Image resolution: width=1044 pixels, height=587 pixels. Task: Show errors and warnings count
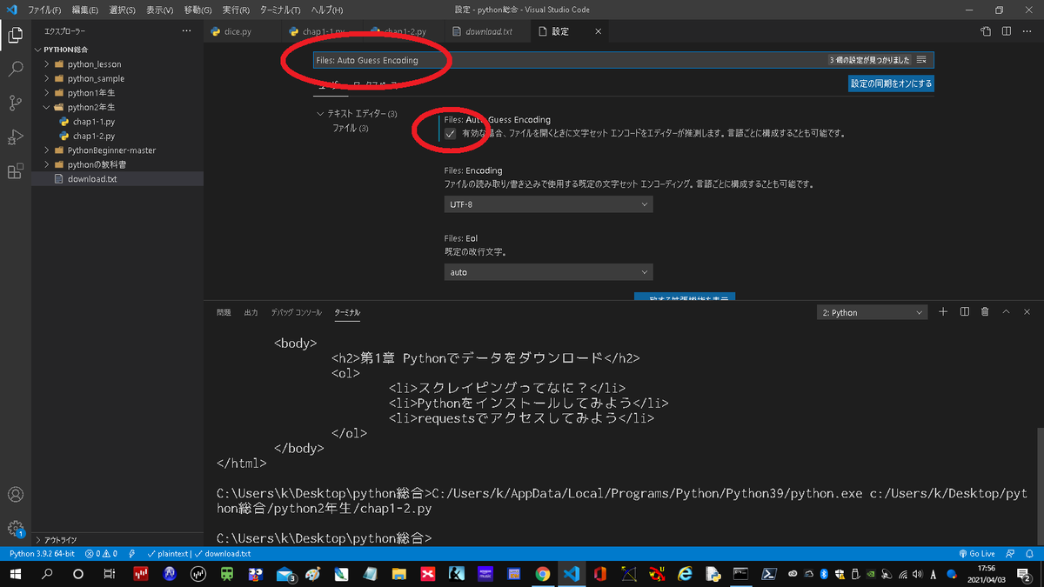tap(102, 553)
